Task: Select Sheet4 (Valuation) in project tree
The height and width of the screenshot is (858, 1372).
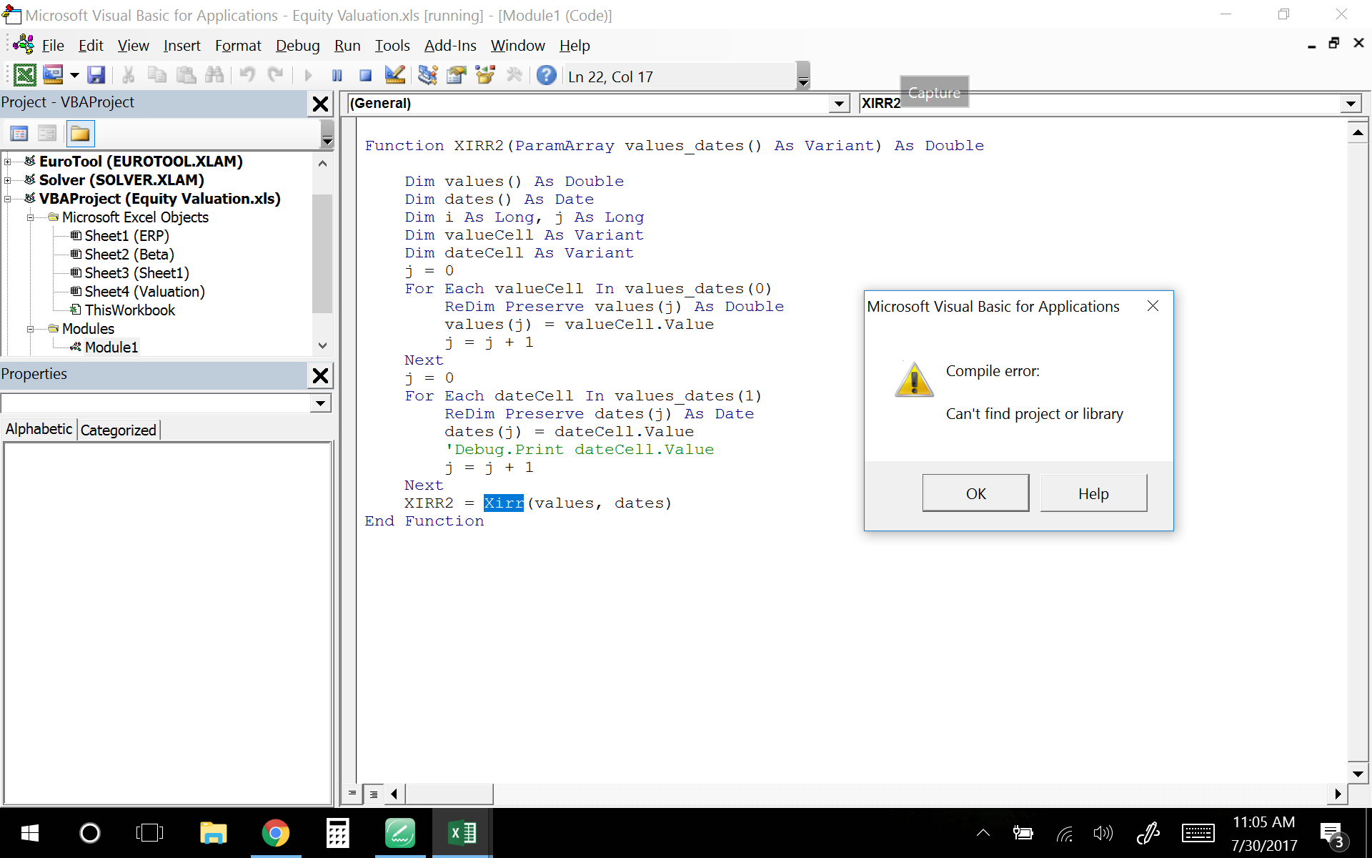Action: click(x=144, y=292)
